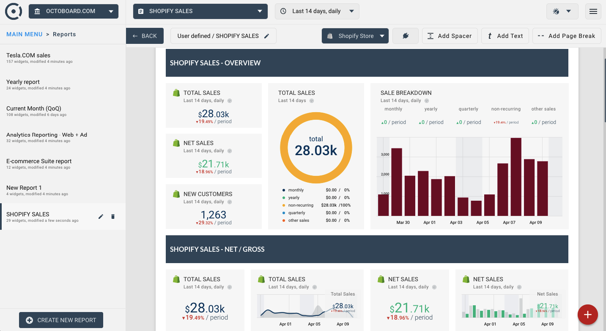Click the non-recurring column header in Sale Breakdown
The image size is (606, 331).
(506, 109)
